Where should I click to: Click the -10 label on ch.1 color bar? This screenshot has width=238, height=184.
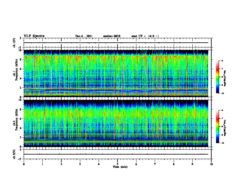click(x=222, y=94)
